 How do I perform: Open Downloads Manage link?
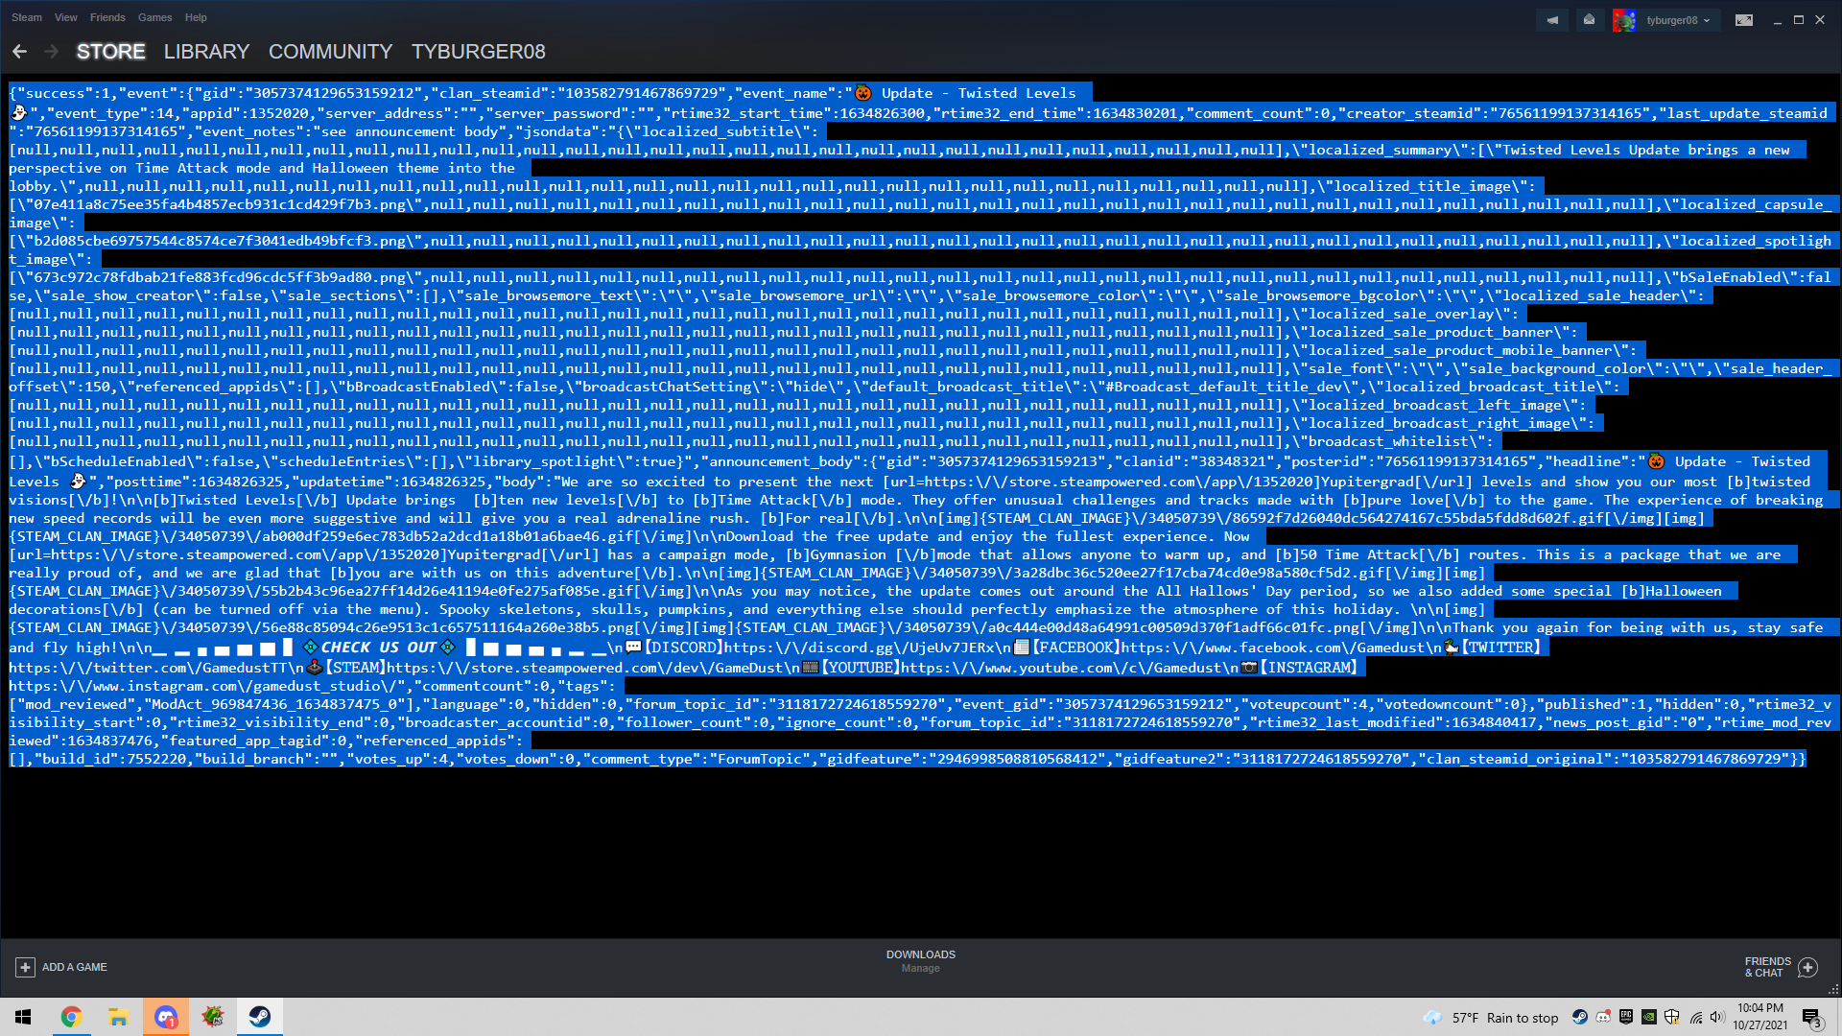coord(920,968)
